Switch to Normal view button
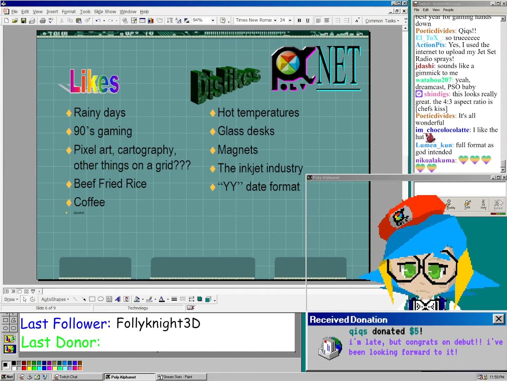 6,291
